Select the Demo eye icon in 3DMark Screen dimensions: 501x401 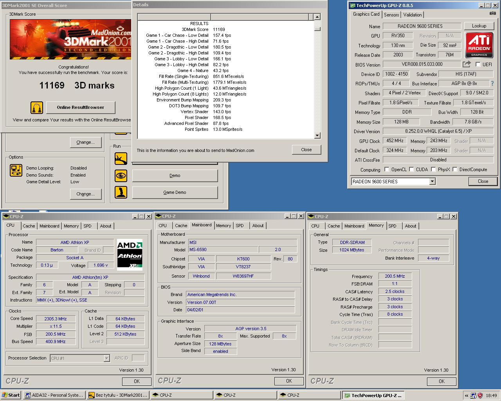(121, 175)
